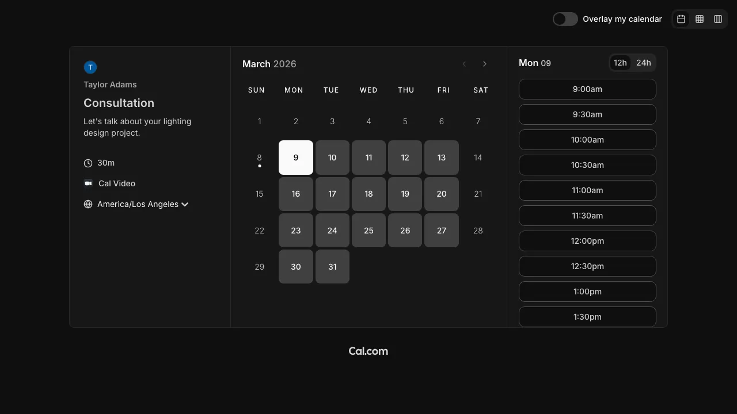The image size is (737, 414).
Task: Select the 12h time format
Action: [620, 63]
